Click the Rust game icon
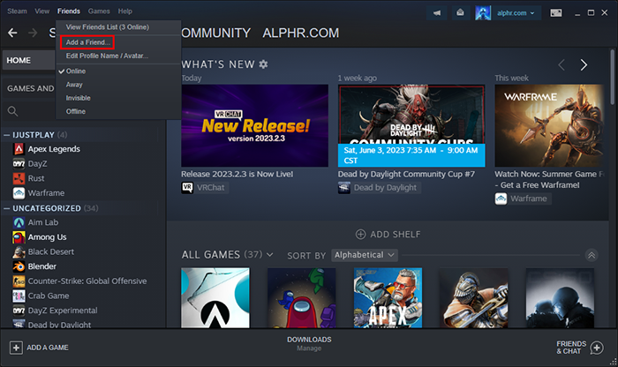Screen dimensions: 618x367 [19, 178]
